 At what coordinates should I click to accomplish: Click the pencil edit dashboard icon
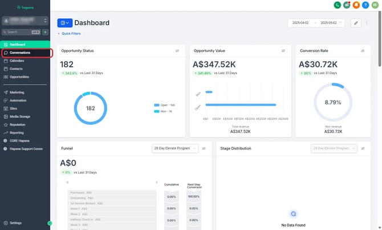(356, 23)
